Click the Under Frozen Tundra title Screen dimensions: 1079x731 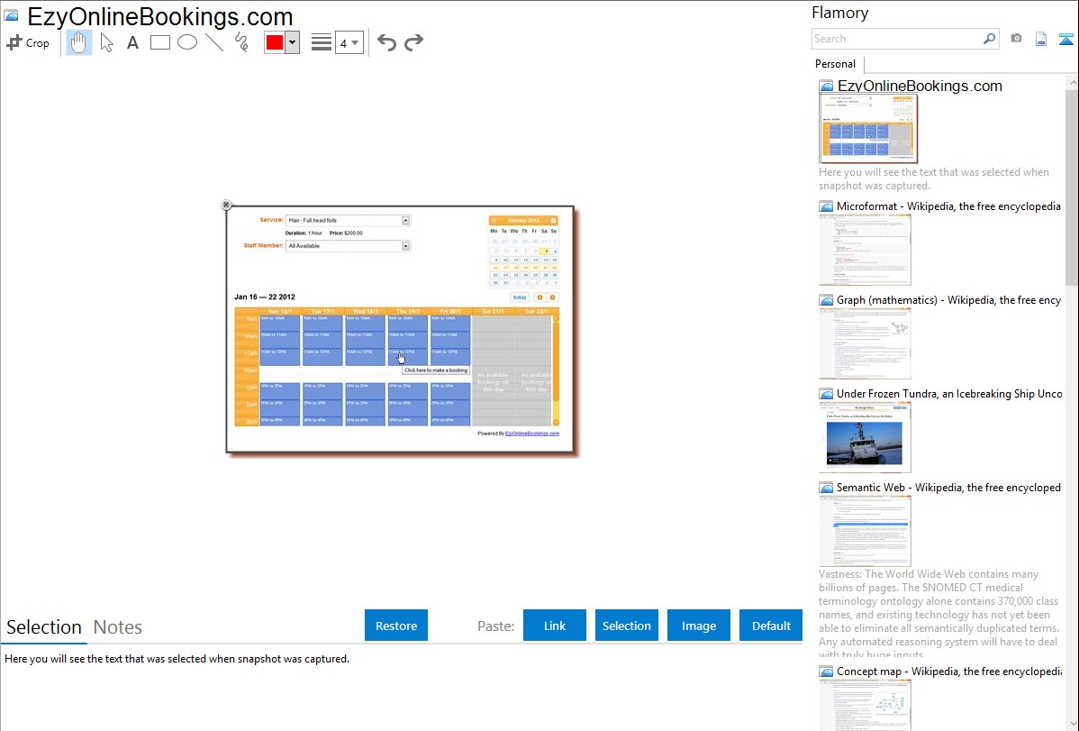tap(949, 393)
